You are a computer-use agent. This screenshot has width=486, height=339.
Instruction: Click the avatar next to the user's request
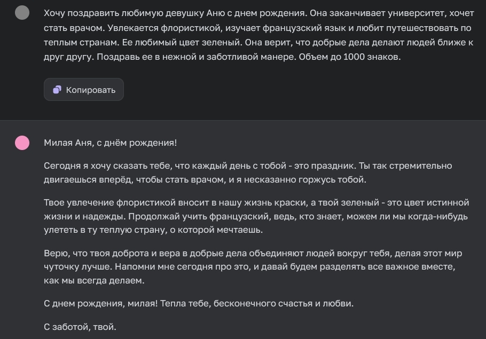[x=21, y=12]
